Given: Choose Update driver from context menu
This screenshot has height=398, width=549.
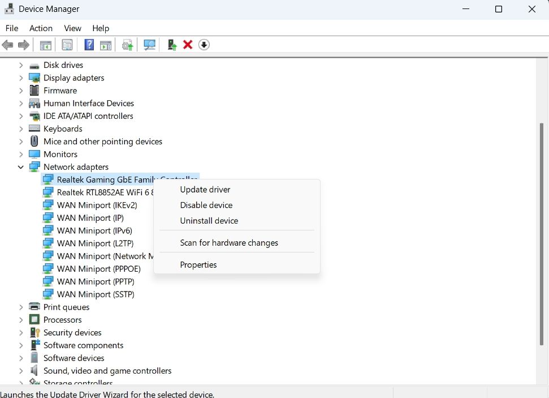Looking at the screenshot, I should coord(205,190).
